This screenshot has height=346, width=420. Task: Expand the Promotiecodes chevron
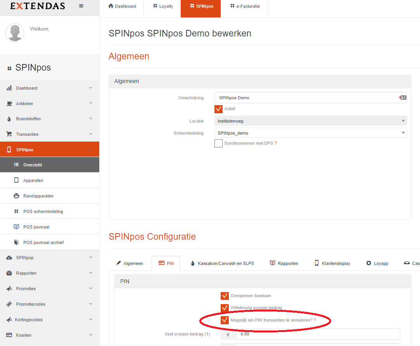[x=90, y=304]
